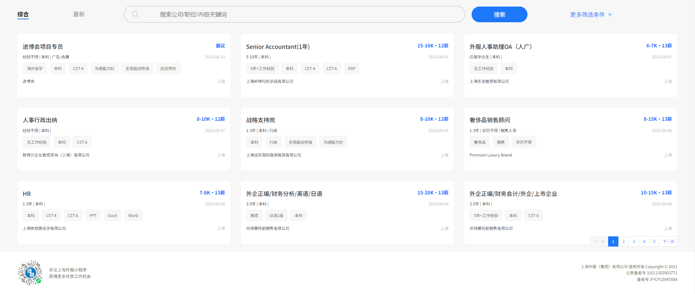
Task: Expand the 更多筛选条件 filter dropdown
Action: [x=587, y=15]
